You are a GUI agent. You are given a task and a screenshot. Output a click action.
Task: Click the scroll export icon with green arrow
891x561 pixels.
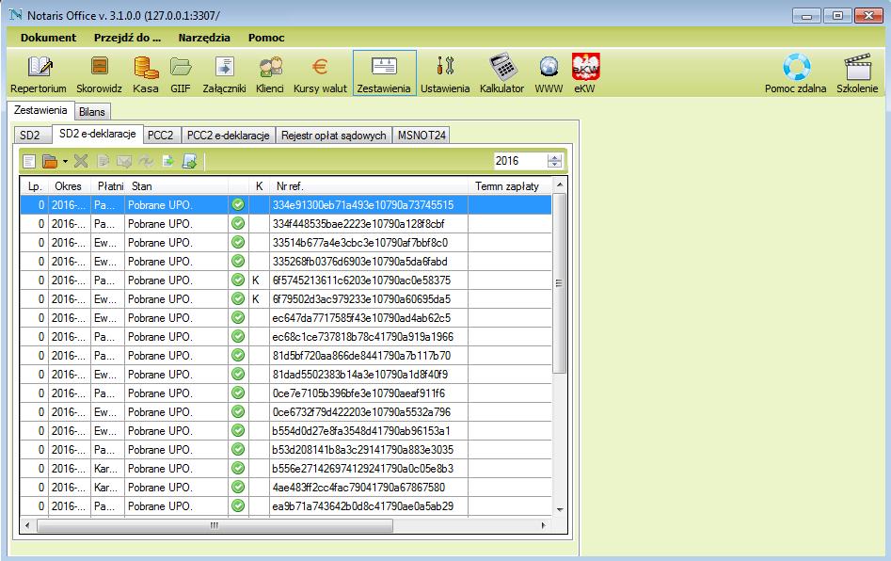click(189, 161)
